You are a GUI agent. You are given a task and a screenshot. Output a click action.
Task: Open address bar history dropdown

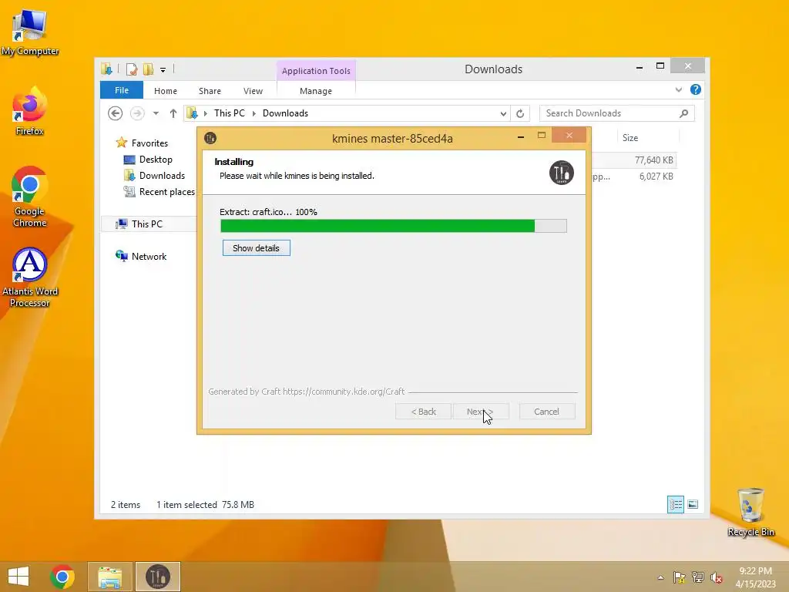point(503,114)
